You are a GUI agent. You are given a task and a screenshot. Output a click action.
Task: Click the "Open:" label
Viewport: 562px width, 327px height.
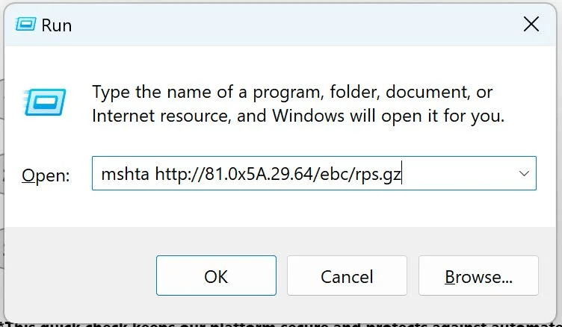click(46, 175)
